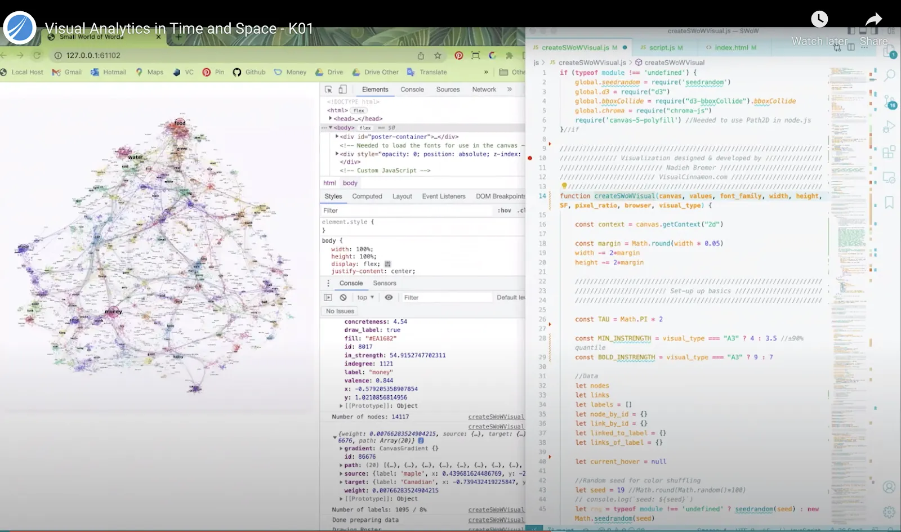Click the DevTools inspect element icon
This screenshot has height=532, width=901.
point(328,90)
